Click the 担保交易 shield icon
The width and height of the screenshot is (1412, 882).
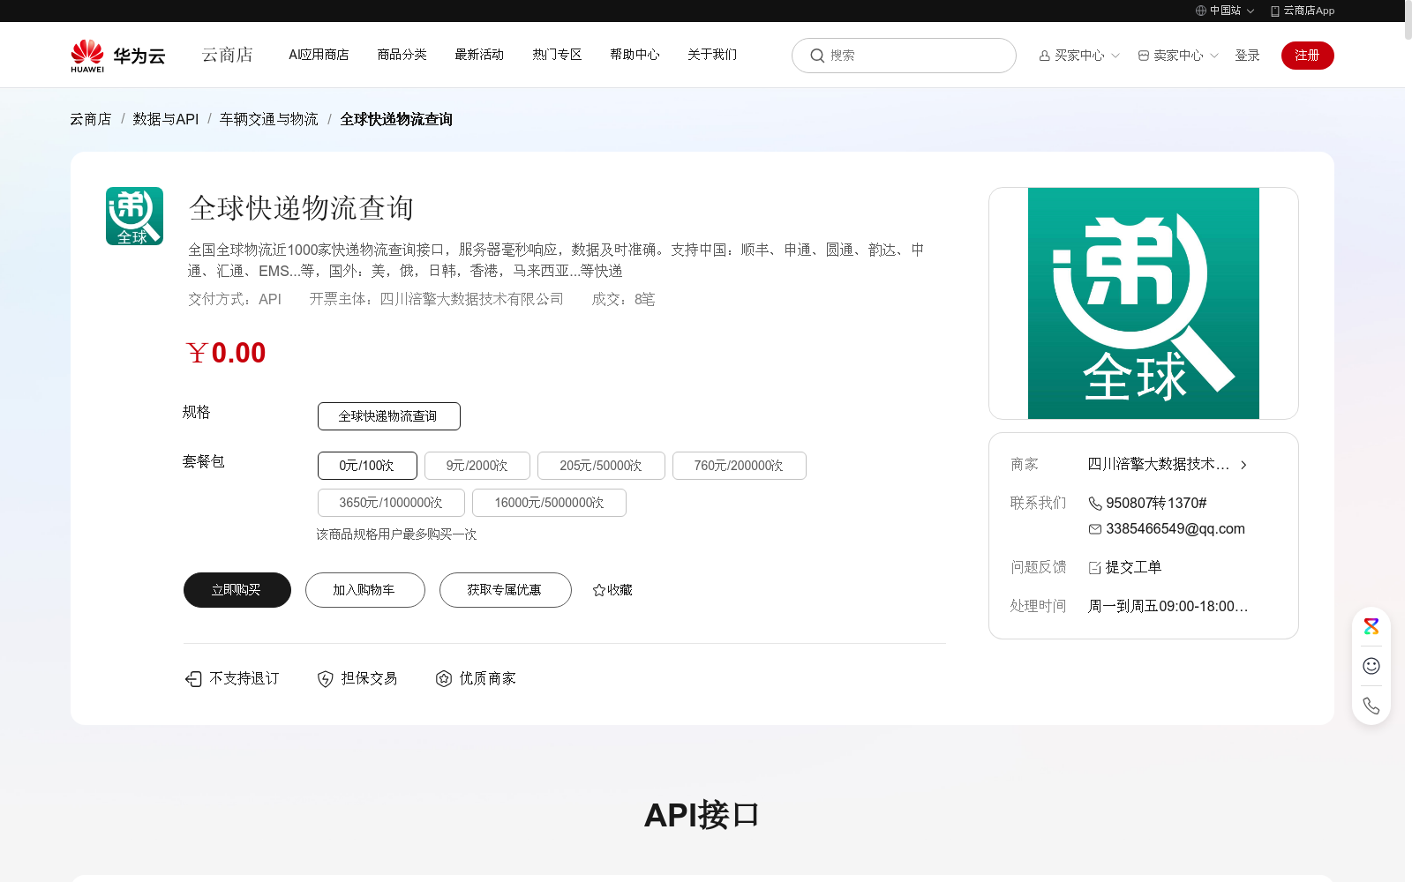326,678
